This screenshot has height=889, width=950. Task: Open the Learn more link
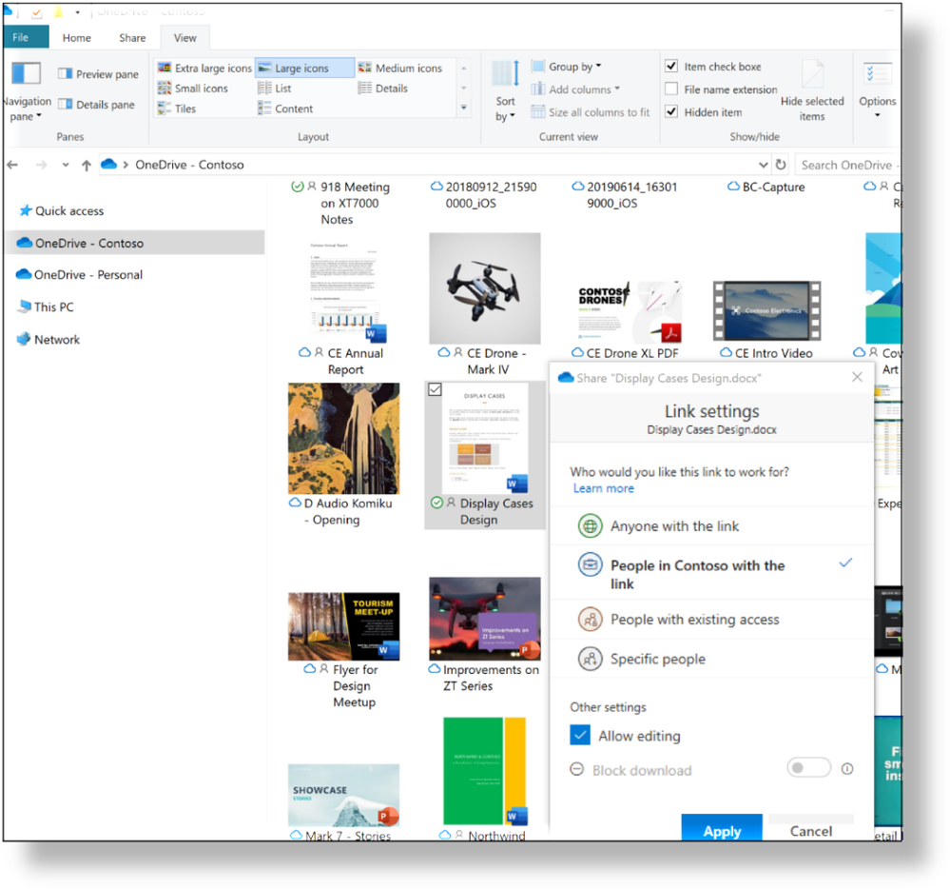(604, 488)
